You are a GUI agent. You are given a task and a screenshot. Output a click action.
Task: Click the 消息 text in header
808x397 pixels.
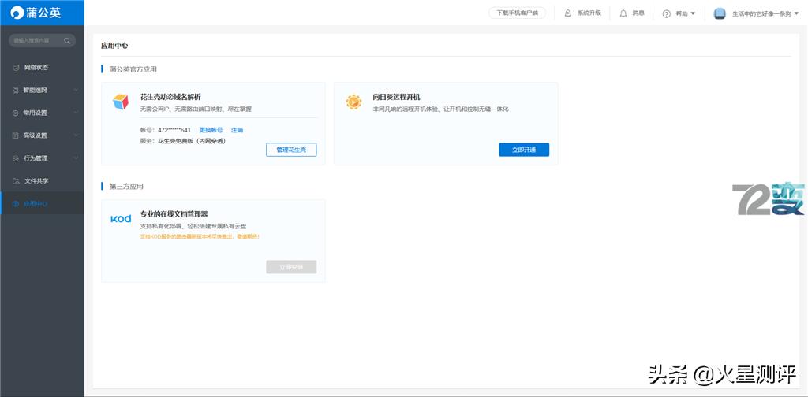click(x=638, y=13)
